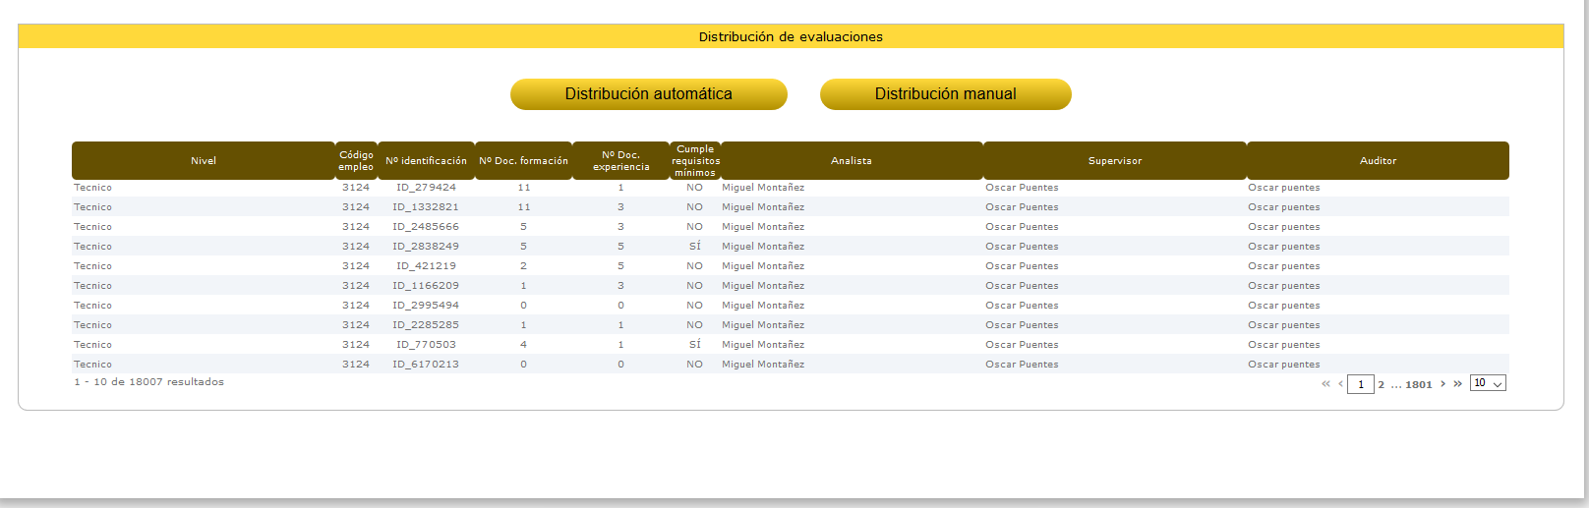Go to previous page arrow
Screen dimensions: 1589x508
click(x=1340, y=384)
